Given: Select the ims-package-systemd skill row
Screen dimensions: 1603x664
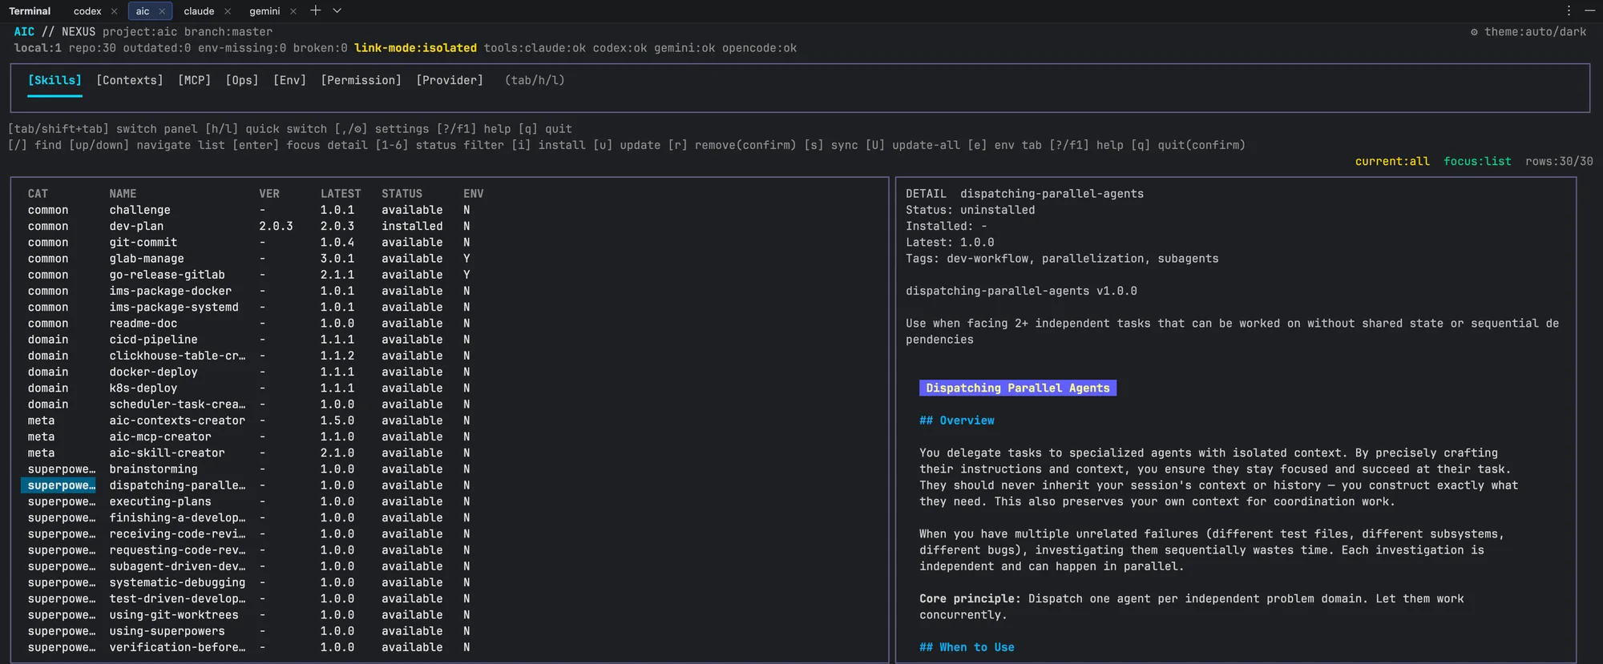Looking at the screenshot, I should point(249,307).
